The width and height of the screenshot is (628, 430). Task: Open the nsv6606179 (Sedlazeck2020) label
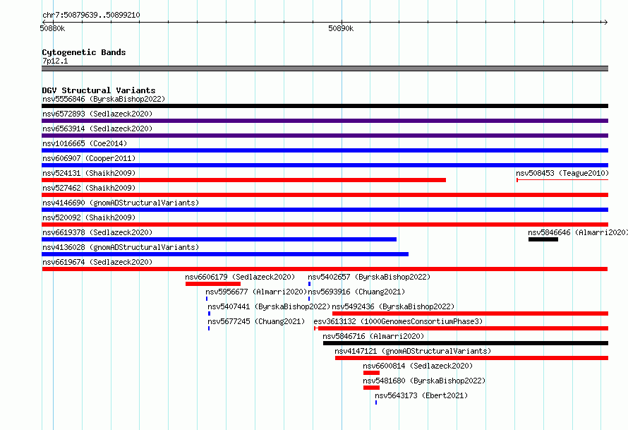click(240, 277)
